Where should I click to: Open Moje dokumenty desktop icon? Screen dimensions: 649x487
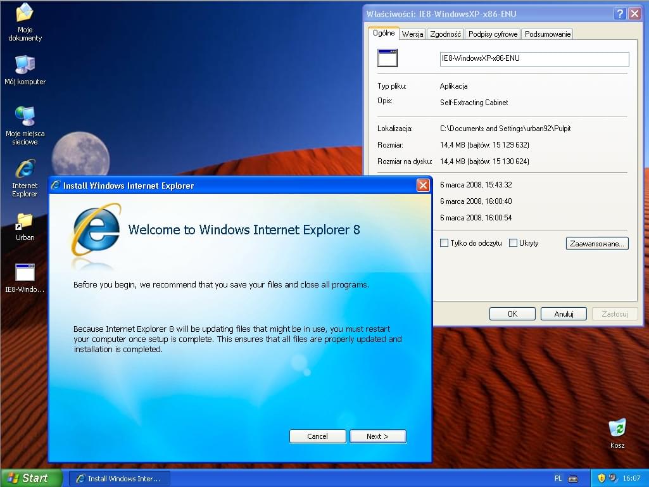(25, 22)
